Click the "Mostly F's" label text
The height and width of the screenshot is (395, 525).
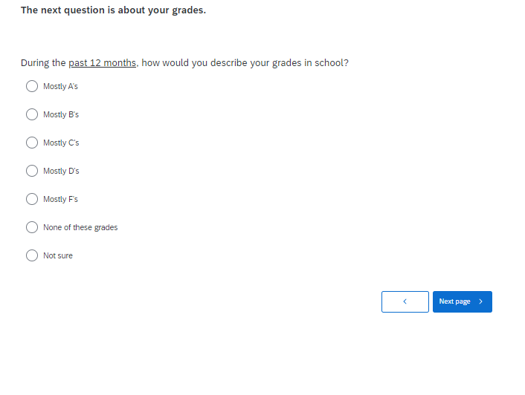[60, 199]
